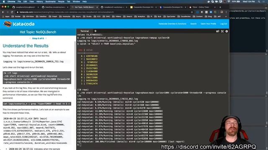268x150 pixels.
Task: Go to next step arrow beside Step 5 of 6
Action: point(46,38)
